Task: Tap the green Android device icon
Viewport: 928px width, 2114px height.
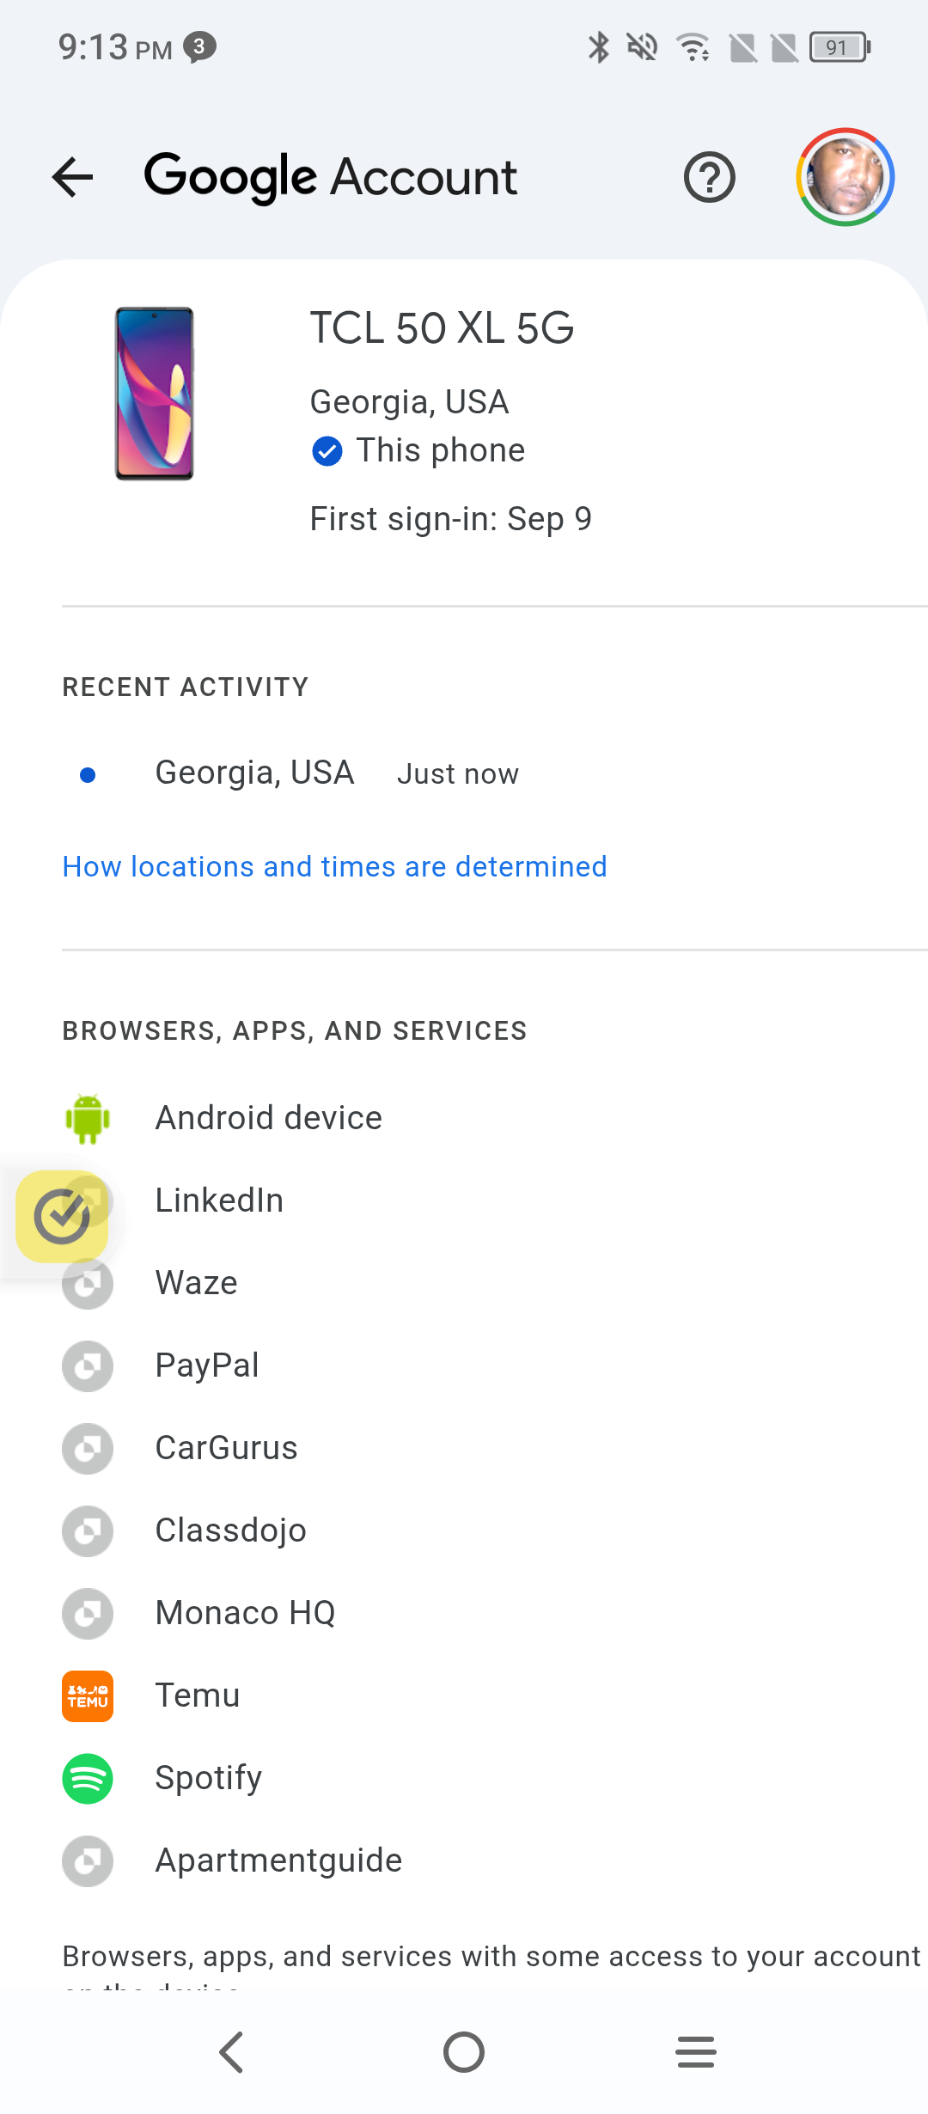Action: [88, 1118]
